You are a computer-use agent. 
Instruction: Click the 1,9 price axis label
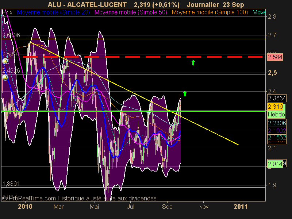pyautogui.click(x=272, y=185)
